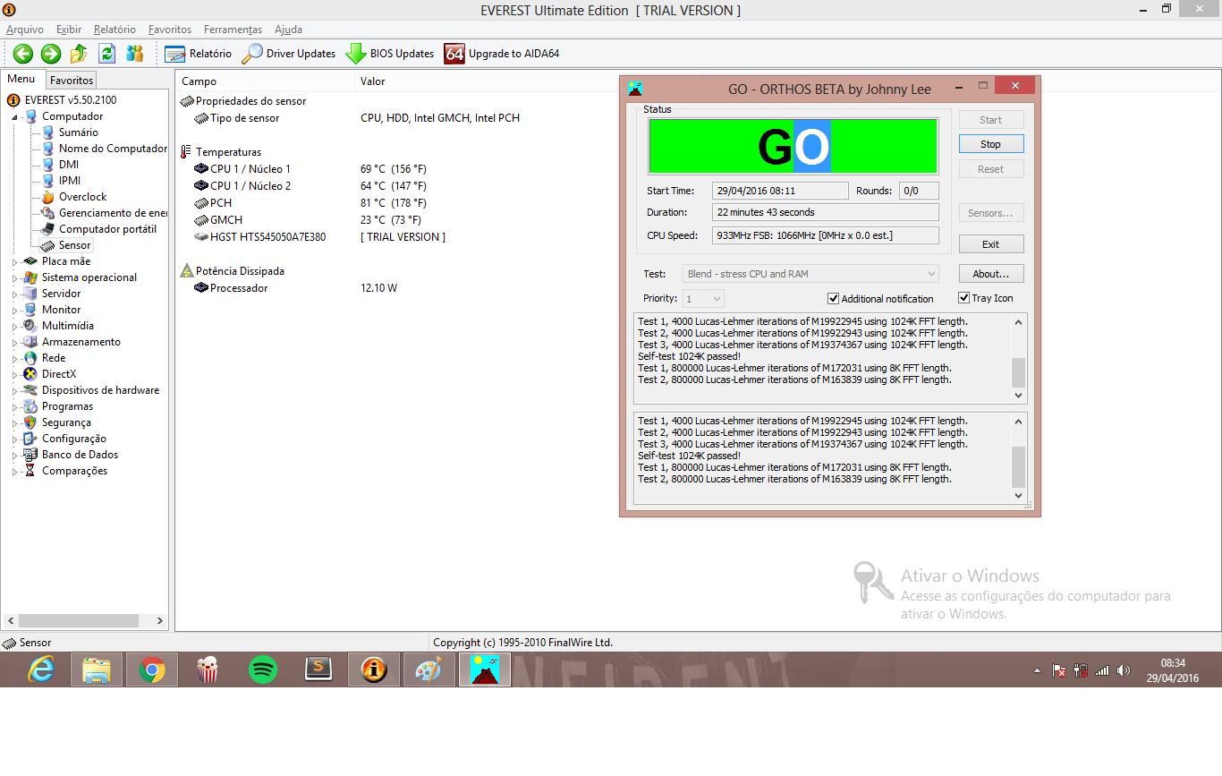The image size is (1222, 776).
Task: Select the IPMI icon in the tree
Action: tap(48, 181)
